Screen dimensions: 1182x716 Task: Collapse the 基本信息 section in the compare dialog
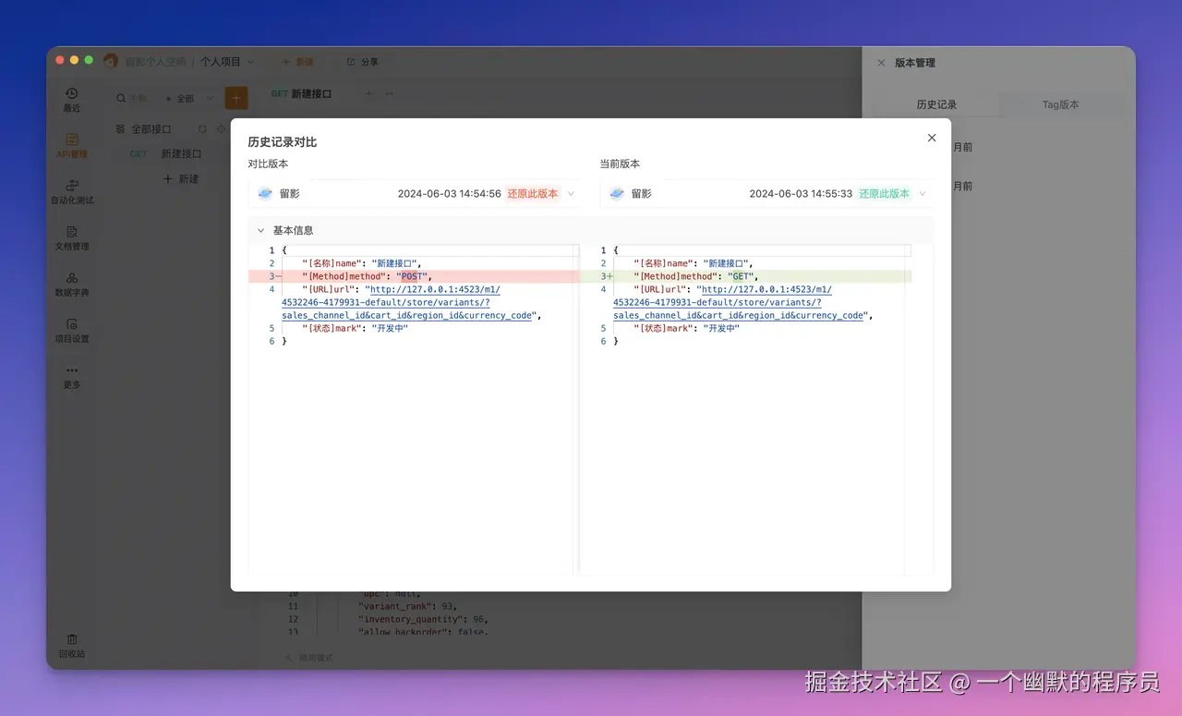260,230
